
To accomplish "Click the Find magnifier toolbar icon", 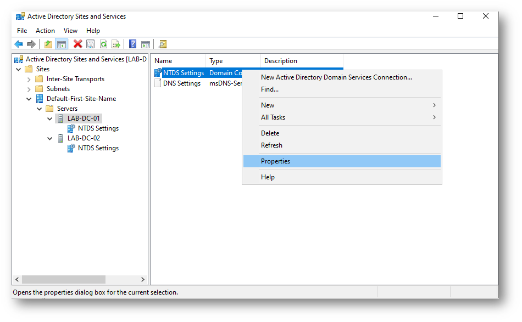I will [163, 44].
